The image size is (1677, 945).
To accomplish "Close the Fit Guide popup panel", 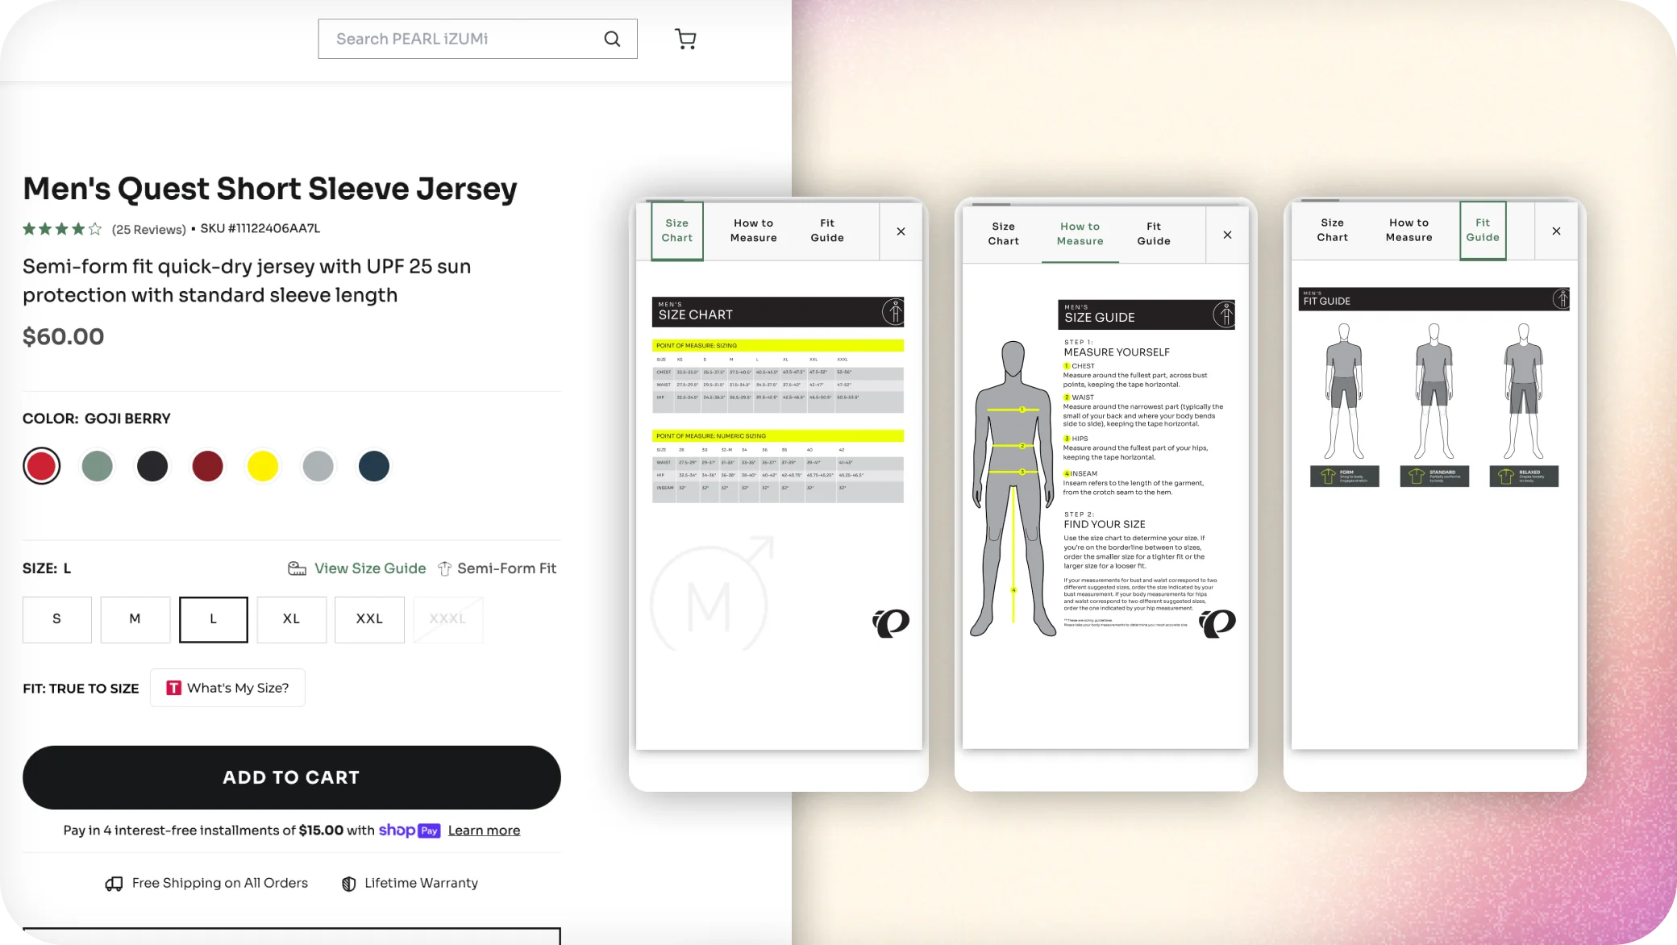I will [x=1556, y=231].
